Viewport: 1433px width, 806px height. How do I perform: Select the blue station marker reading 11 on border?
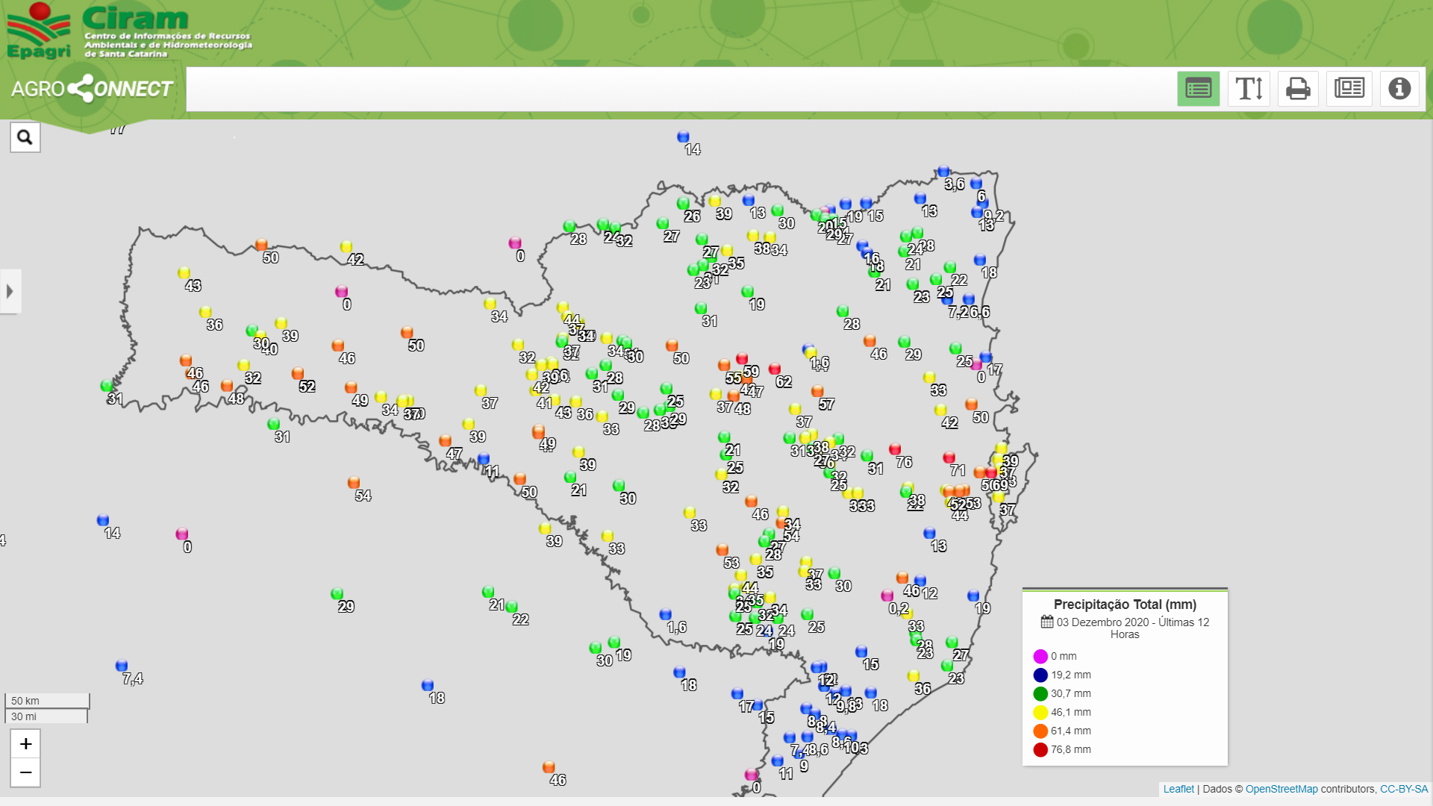pos(483,459)
